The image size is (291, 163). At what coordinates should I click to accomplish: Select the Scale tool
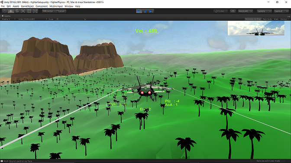tap(23, 11)
